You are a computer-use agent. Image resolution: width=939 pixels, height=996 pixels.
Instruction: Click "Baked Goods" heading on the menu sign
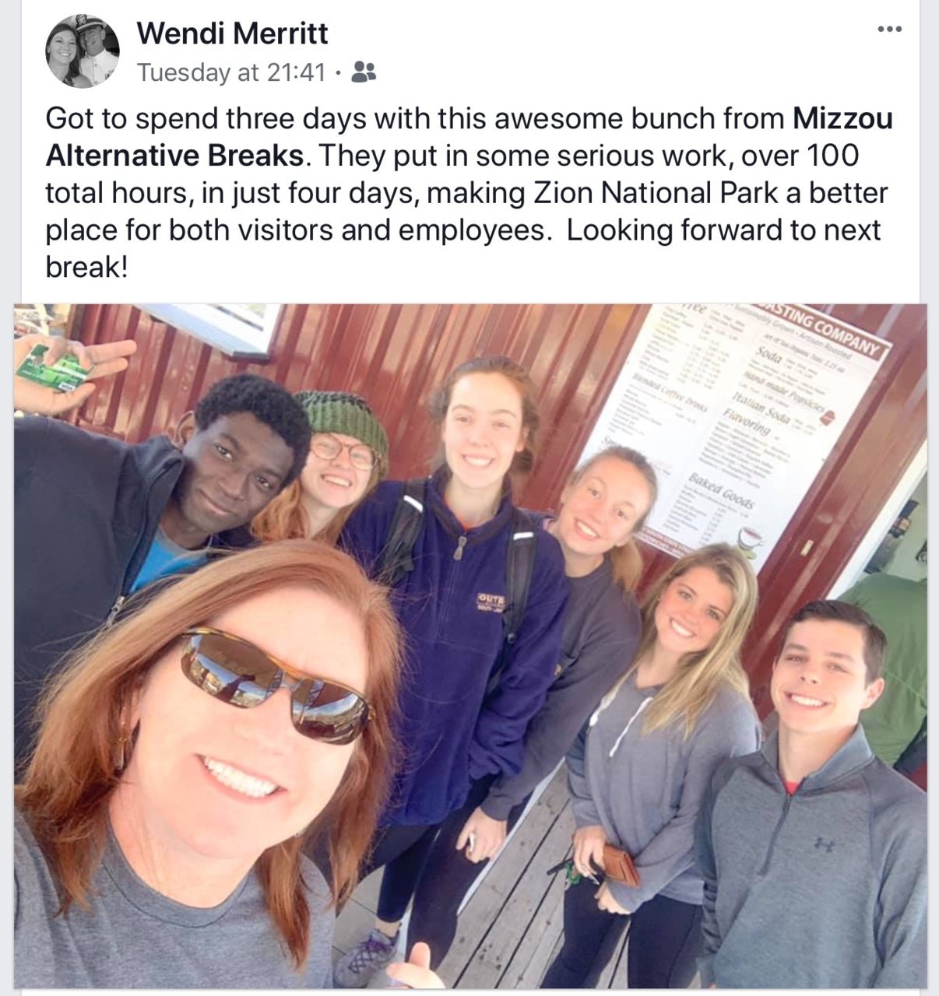coord(714,487)
